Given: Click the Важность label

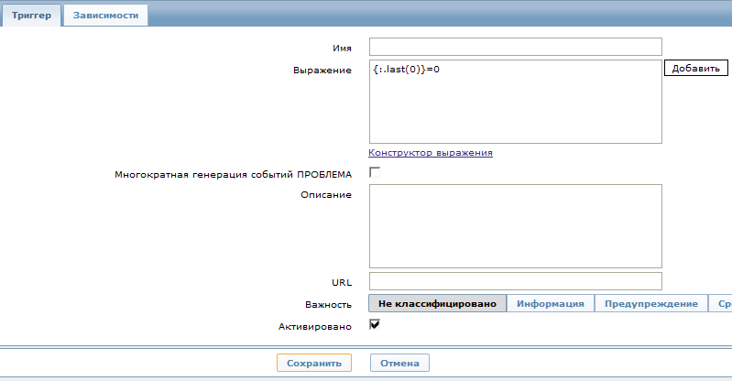Looking at the screenshot, I should [328, 304].
